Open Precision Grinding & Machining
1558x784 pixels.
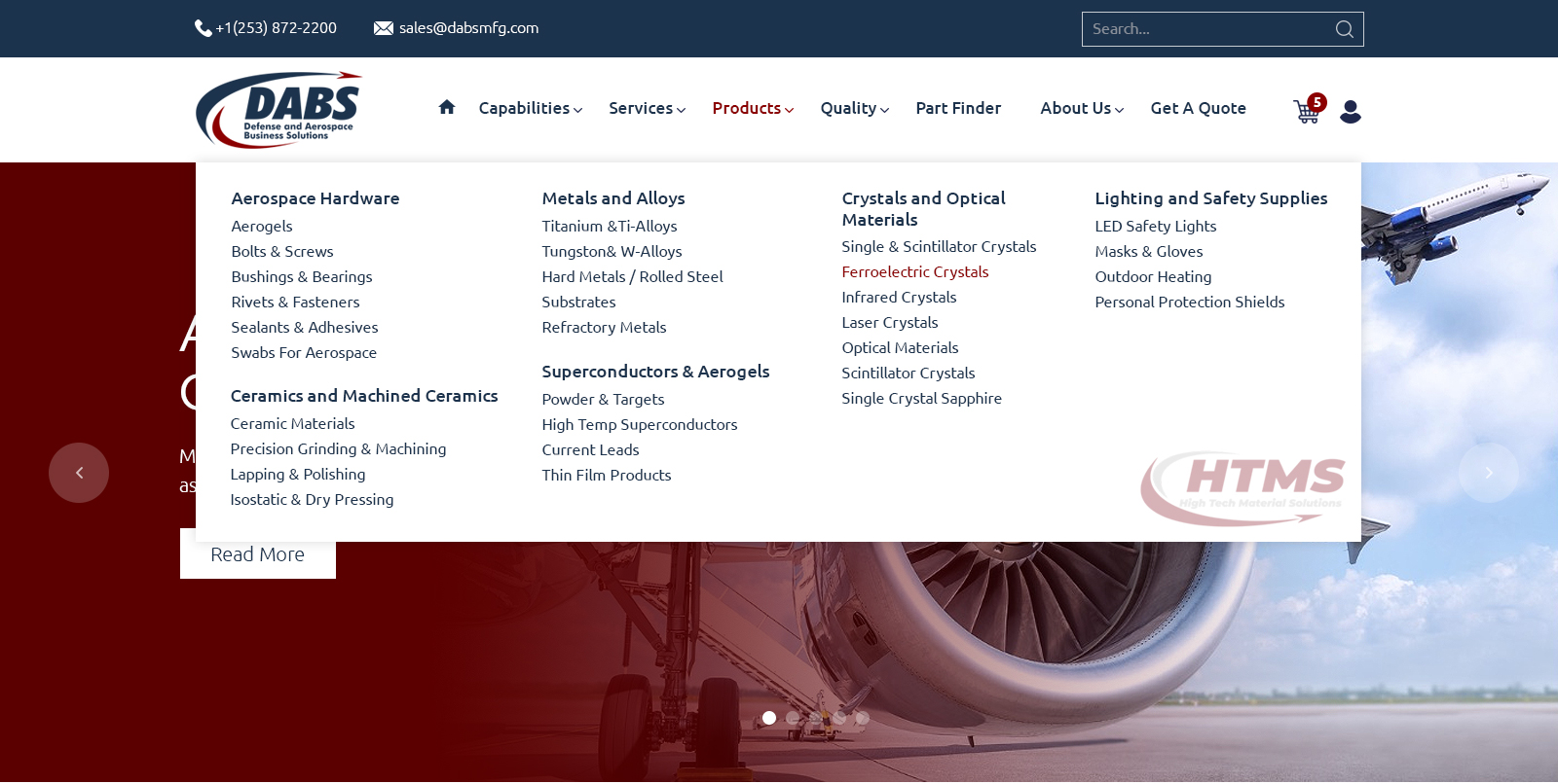click(x=338, y=448)
